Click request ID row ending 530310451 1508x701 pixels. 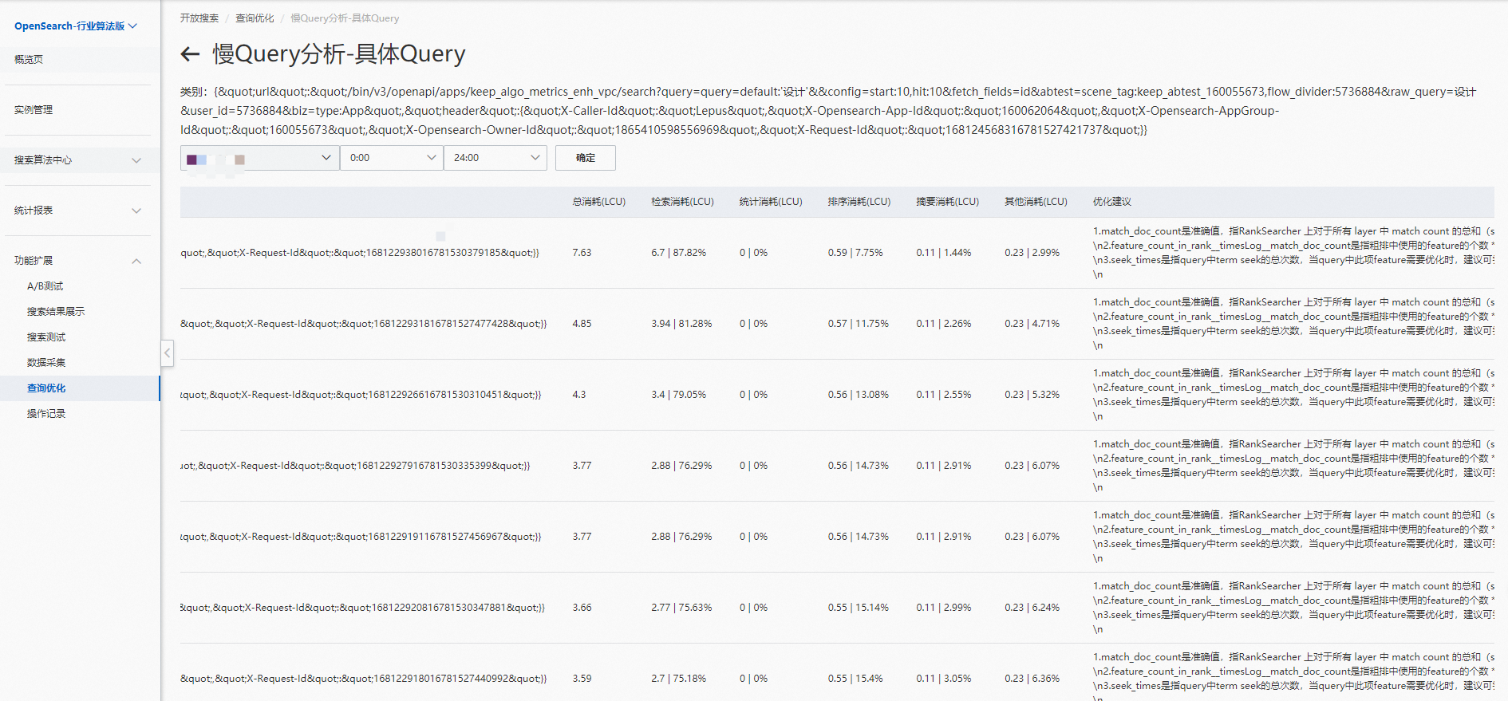point(361,395)
